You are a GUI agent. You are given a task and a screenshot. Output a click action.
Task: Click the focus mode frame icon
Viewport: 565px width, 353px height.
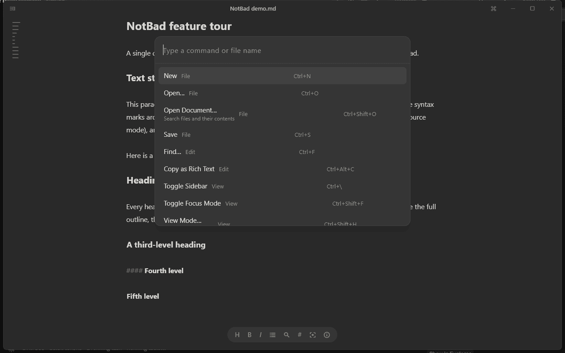tap(313, 335)
